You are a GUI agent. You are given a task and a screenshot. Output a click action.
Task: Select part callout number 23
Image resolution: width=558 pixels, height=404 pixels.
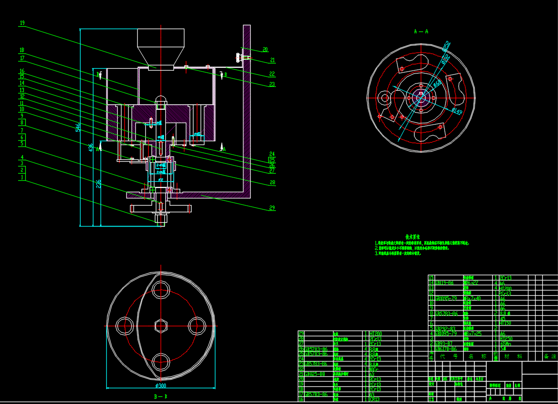tap(272, 84)
